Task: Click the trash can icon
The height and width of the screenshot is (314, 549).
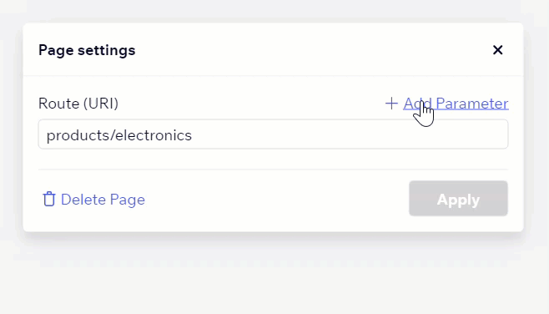Action: tap(49, 199)
